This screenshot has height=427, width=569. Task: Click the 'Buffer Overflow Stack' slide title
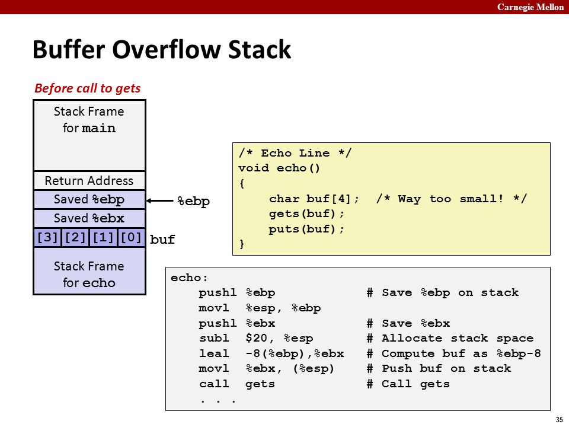(x=162, y=49)
